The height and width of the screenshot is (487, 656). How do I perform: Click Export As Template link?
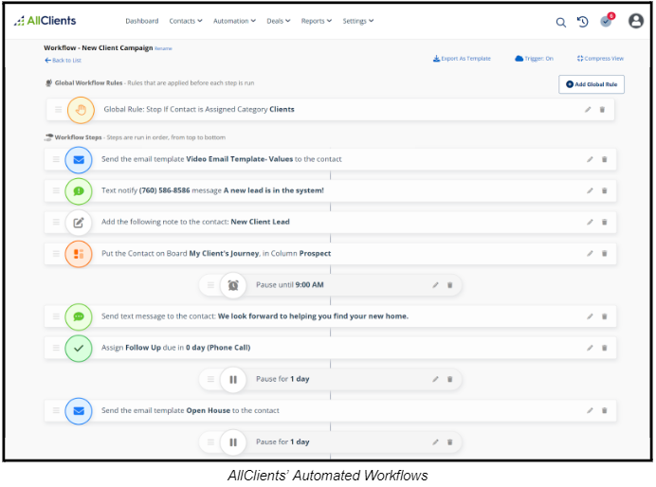(462, 59)
